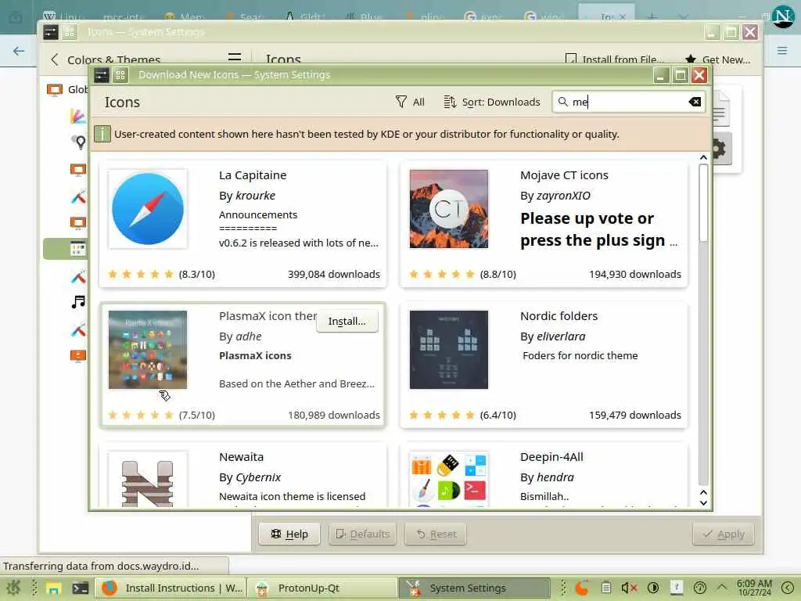
Task: Click author hendra
Action: [x=555, y=477]
